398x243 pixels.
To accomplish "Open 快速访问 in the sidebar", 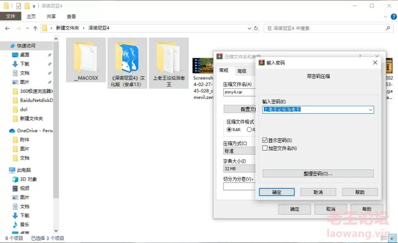I will click(26, 46).
